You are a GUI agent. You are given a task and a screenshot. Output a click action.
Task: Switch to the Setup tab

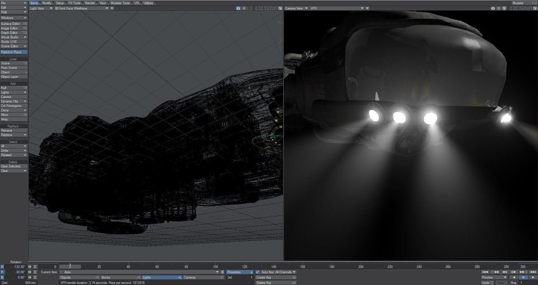pyautogui.click(x=60, y=3)
